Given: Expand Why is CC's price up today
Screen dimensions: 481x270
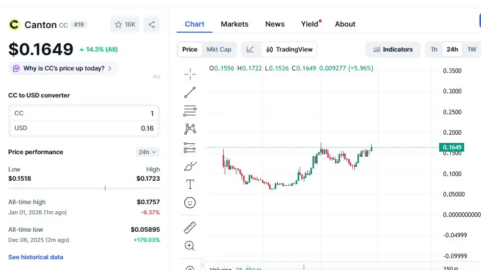Looking at the screenshot, I should point(63,68).
